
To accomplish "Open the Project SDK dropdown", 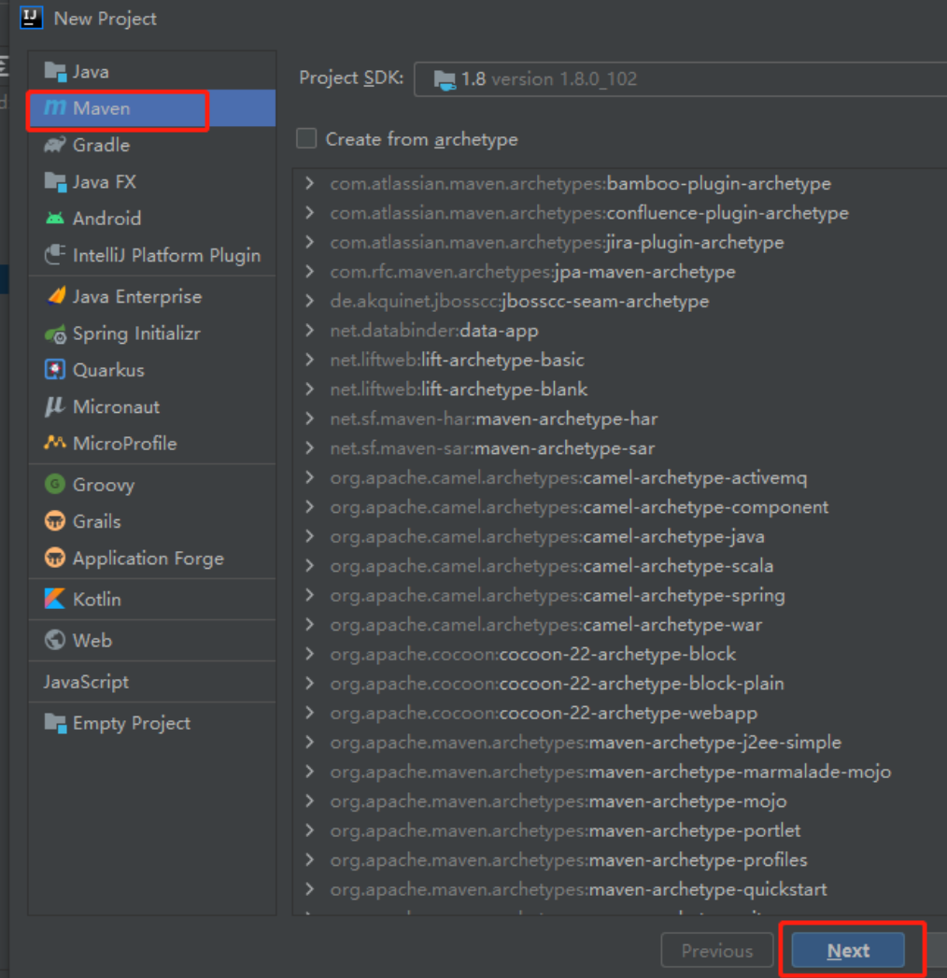I will click(682, 79).
